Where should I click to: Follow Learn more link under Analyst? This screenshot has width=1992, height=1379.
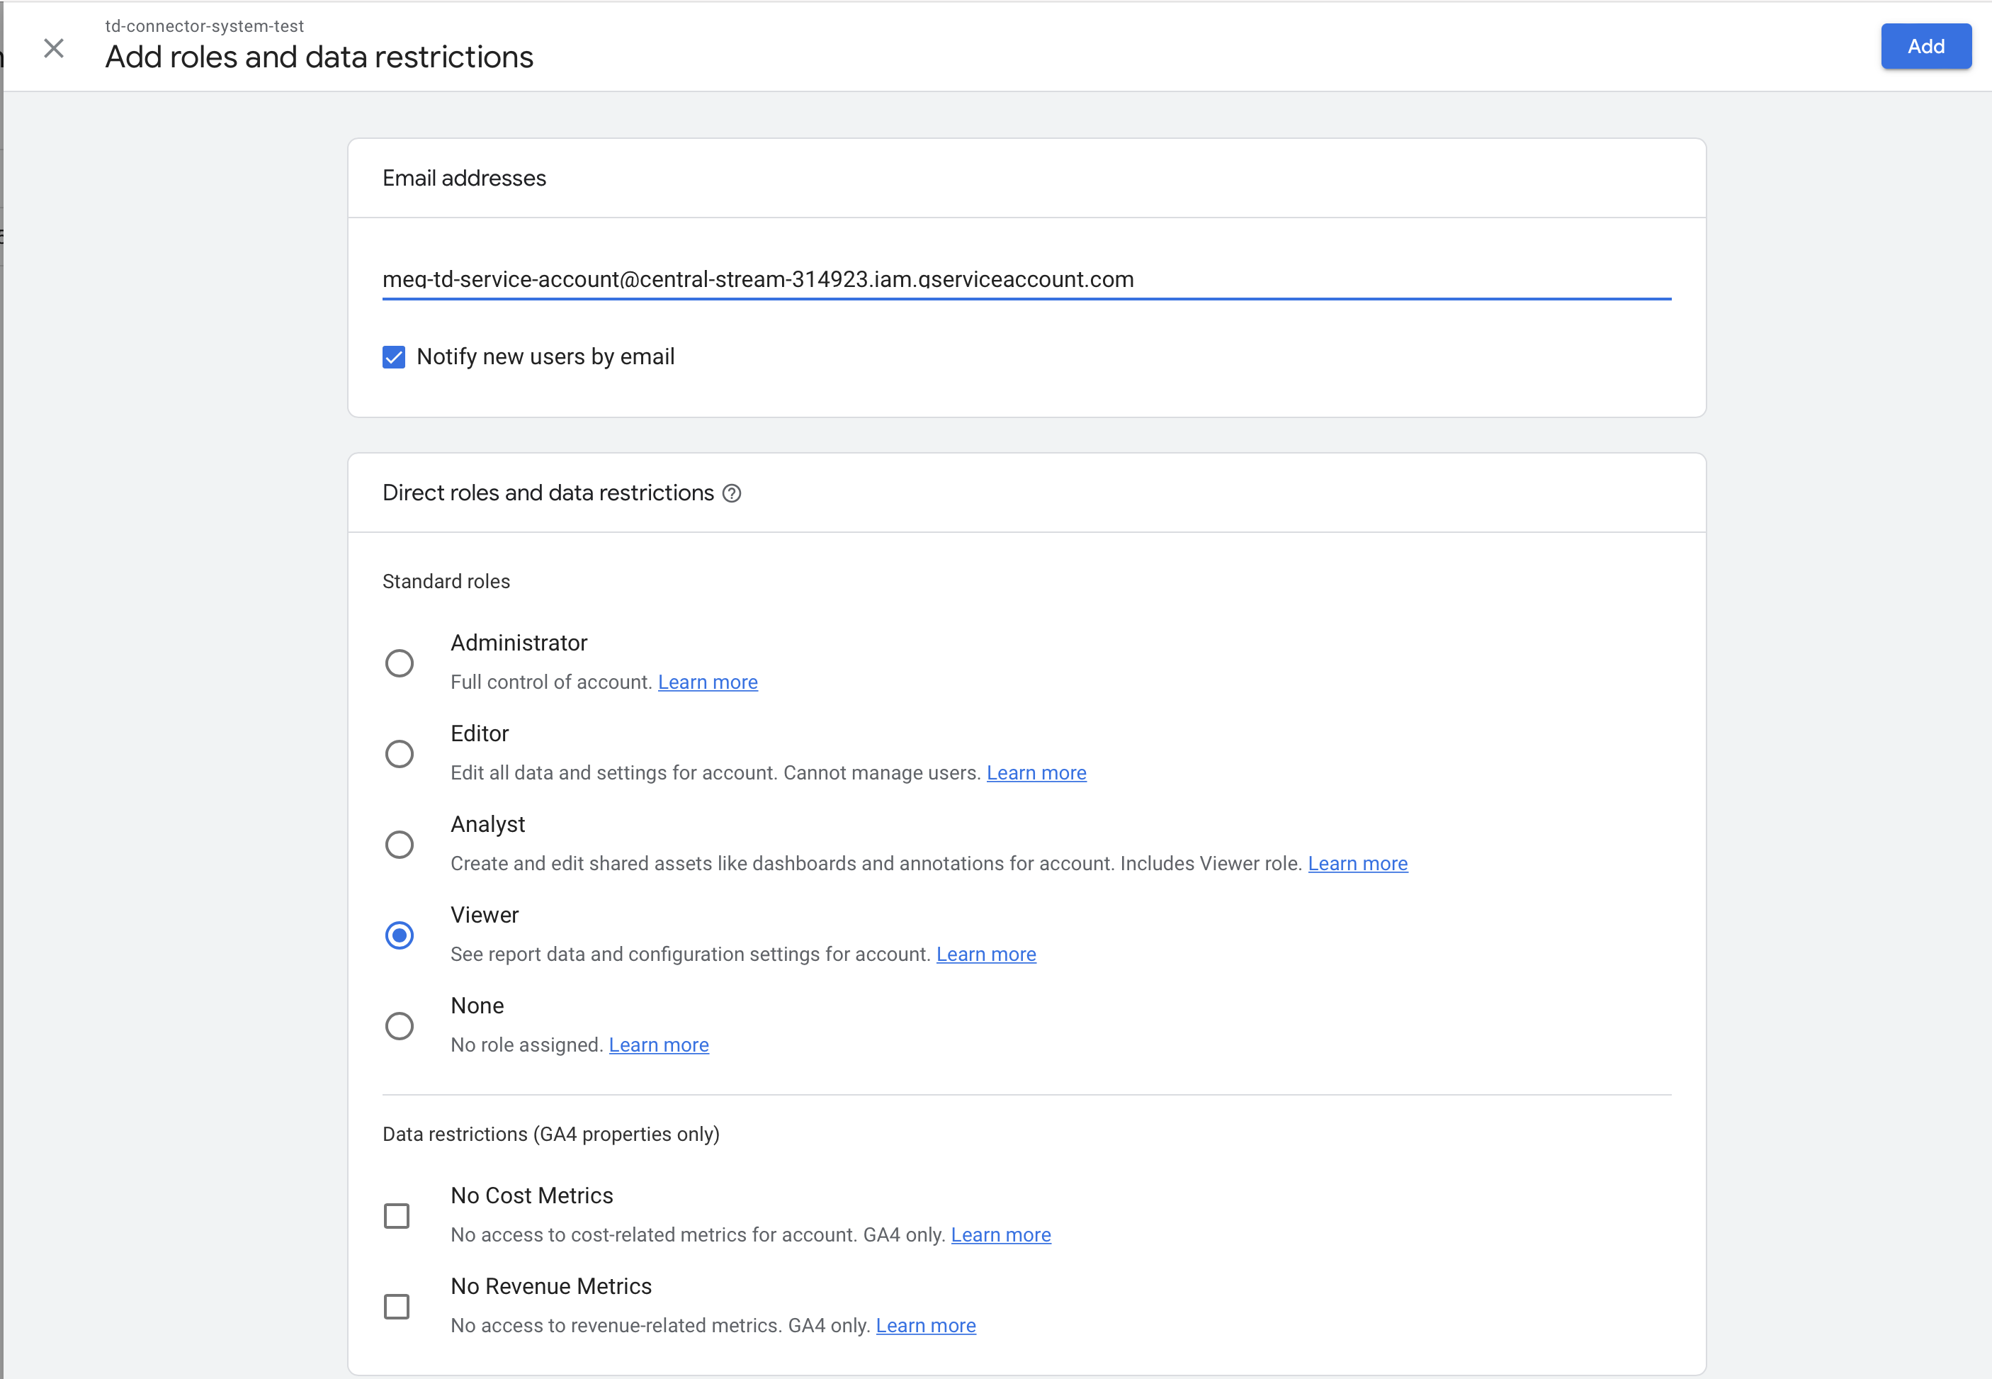coord(1357,864)
